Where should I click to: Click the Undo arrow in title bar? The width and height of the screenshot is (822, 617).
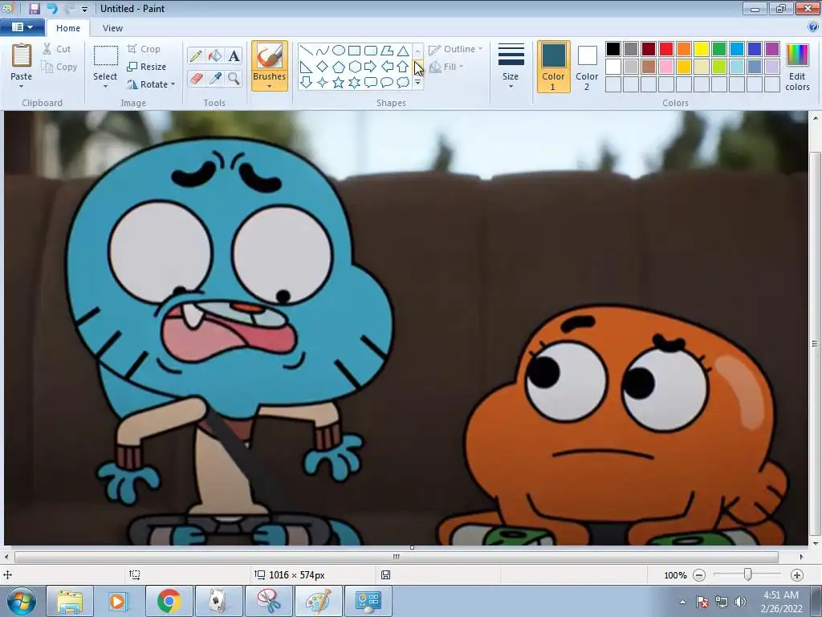(x=52, y=8)
